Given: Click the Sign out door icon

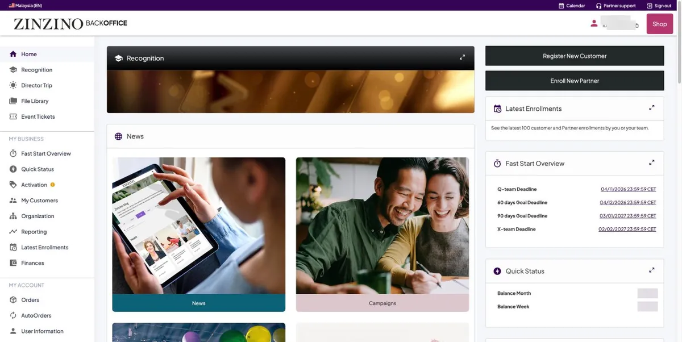Looking at the screenshot, I should pos(650,6).
